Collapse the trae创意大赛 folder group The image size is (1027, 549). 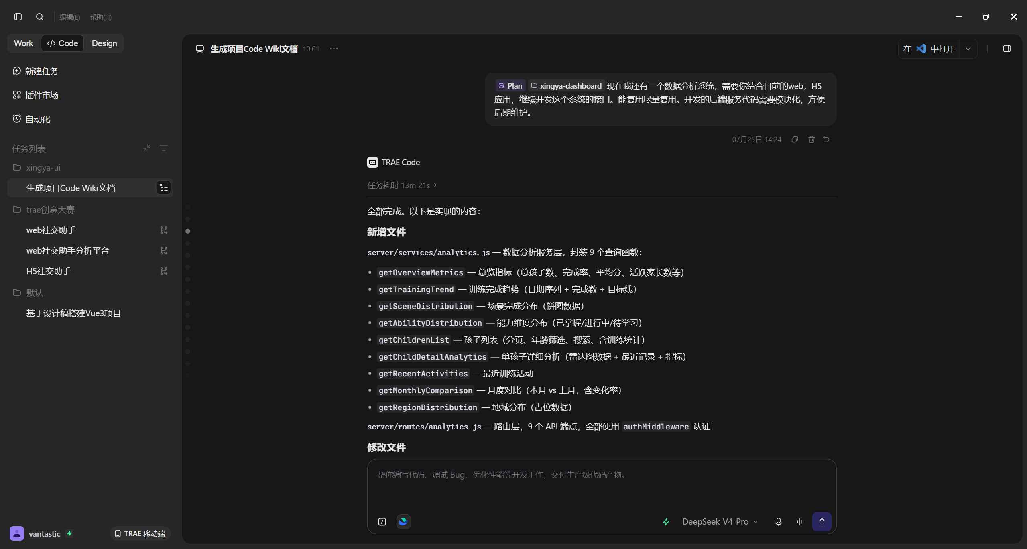[44, 209]
